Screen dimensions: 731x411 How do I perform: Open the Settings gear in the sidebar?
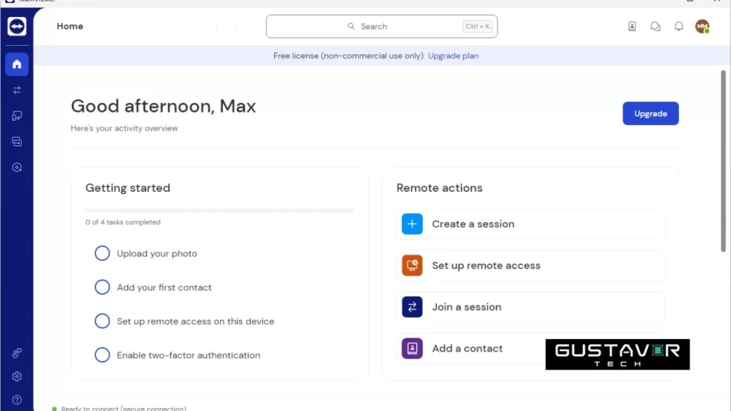point(17,377)
